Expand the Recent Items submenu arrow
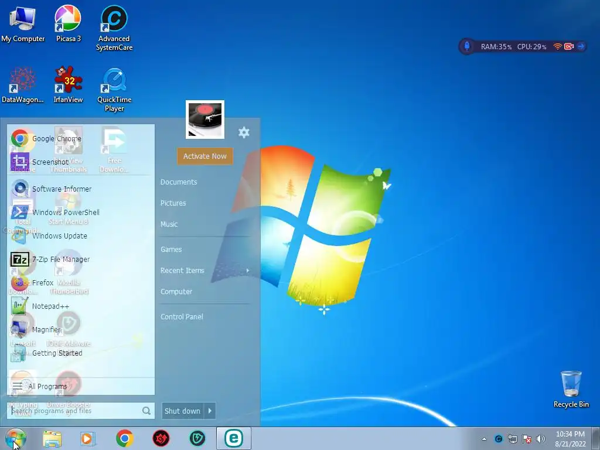The image size is (600, 450). 248,271
